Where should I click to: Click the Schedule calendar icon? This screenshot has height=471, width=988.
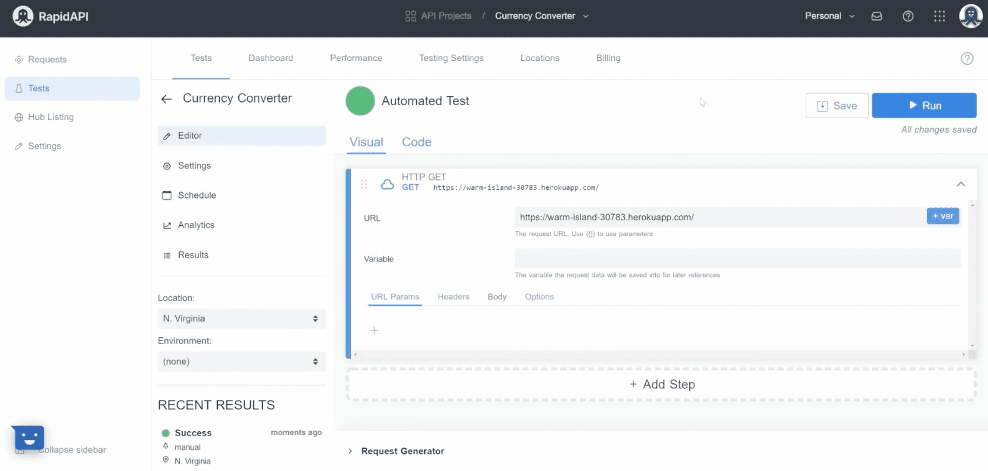(x=167, y=195)
